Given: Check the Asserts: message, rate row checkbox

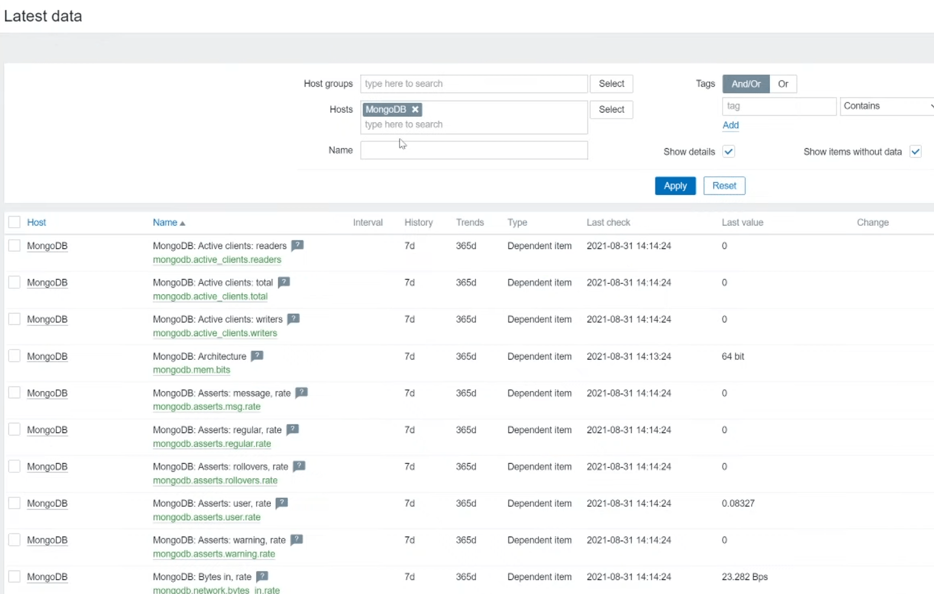Looking at the screenshot, I should click(15, 393).
